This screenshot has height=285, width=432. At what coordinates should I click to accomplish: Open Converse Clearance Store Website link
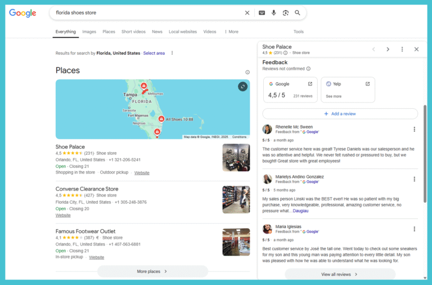coord(63,215)
